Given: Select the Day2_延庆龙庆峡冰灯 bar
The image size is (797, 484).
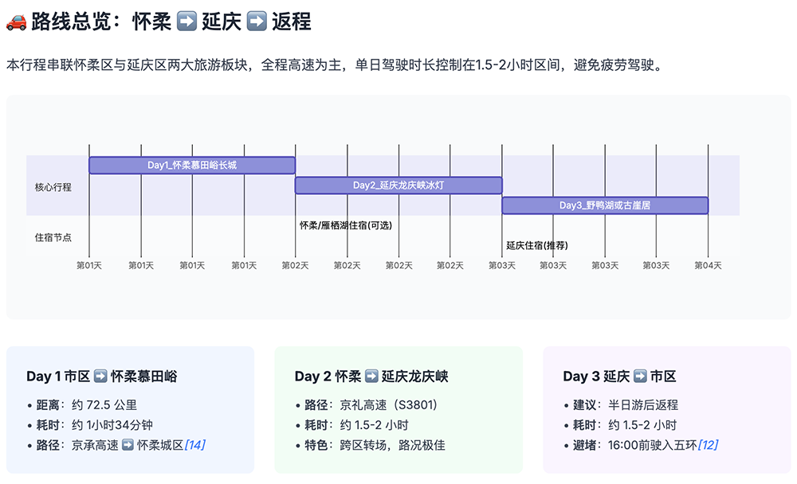Looking at the screenshot, I should pos(398,184).
